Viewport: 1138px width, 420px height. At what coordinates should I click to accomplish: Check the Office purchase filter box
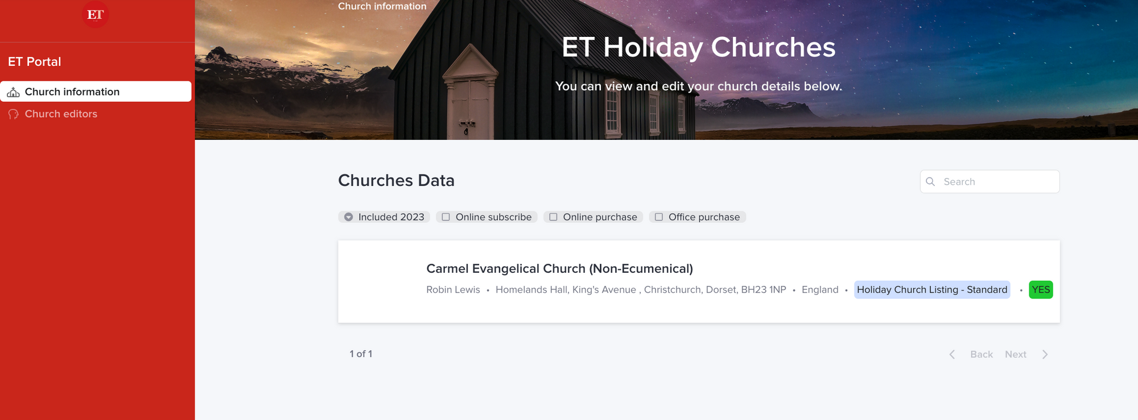pos(659,217)
